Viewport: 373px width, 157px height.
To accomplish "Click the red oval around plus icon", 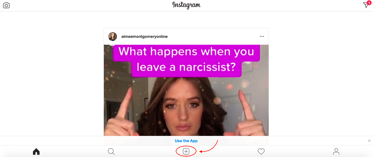I will tap(186, 152).
